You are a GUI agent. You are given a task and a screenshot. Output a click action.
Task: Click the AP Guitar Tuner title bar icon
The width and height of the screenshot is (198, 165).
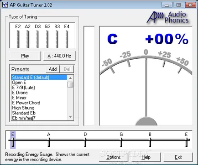point(5,5)
